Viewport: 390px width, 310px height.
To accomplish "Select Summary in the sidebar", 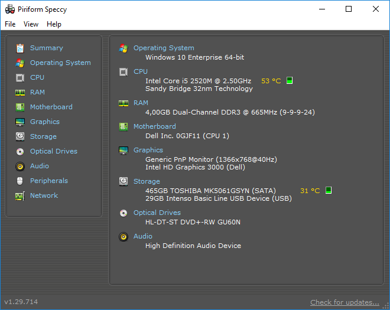I will (47, 48).
